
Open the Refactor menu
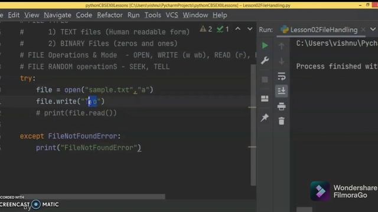click(x=110, y=15)
